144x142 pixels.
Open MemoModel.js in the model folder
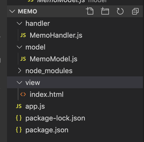53,59
